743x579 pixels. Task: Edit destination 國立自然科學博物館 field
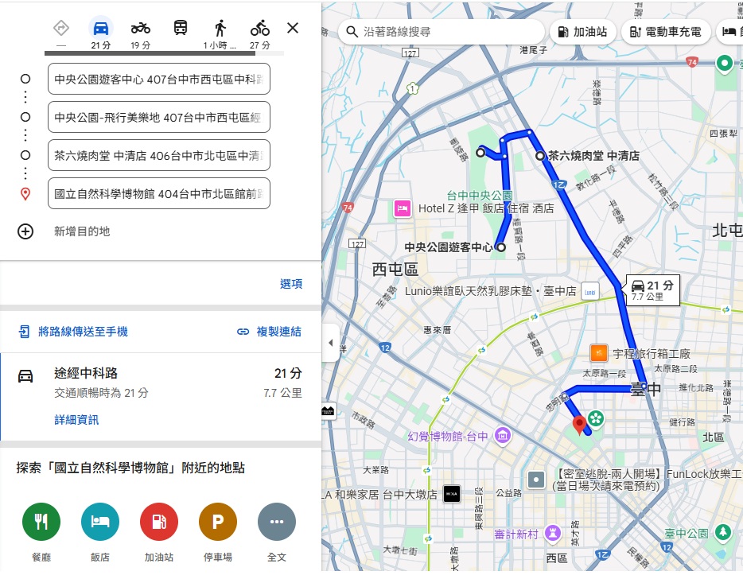coord(159,194)
